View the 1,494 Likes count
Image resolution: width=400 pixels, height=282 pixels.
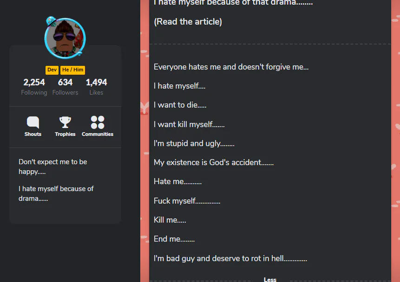click(x=96, y=87)
